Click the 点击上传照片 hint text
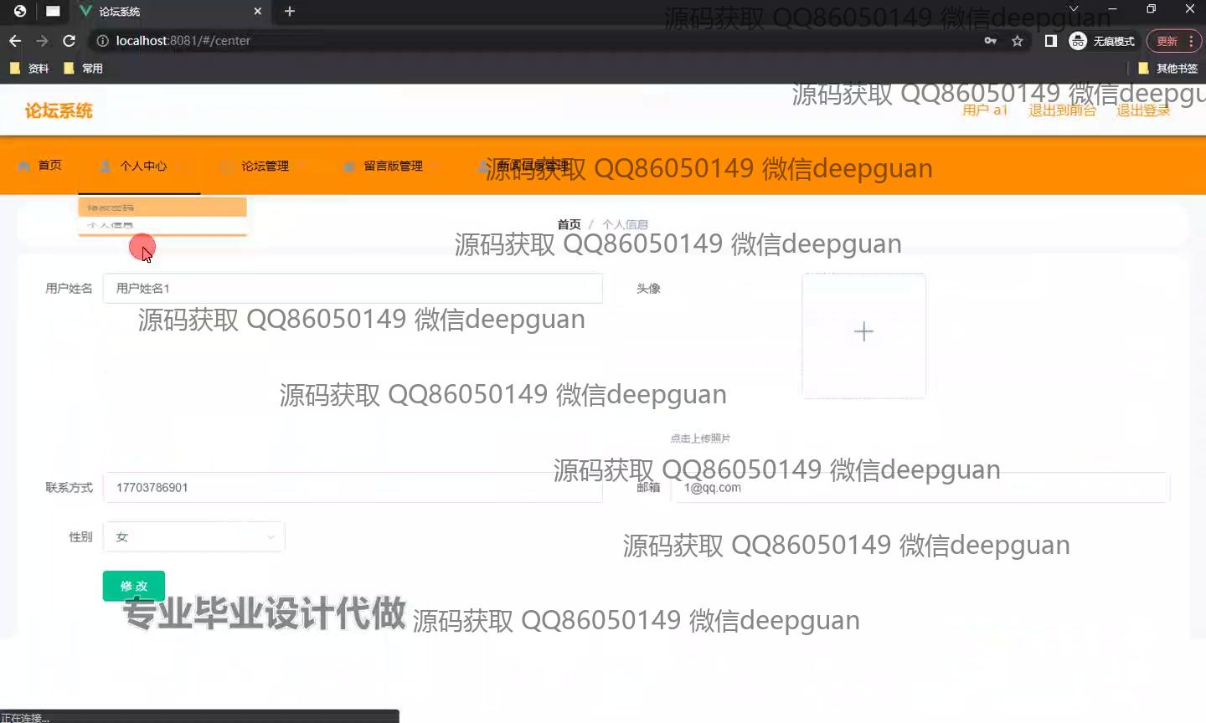Screen dimensions: 1206x723 pyautogui.click(x=700, y=438)
